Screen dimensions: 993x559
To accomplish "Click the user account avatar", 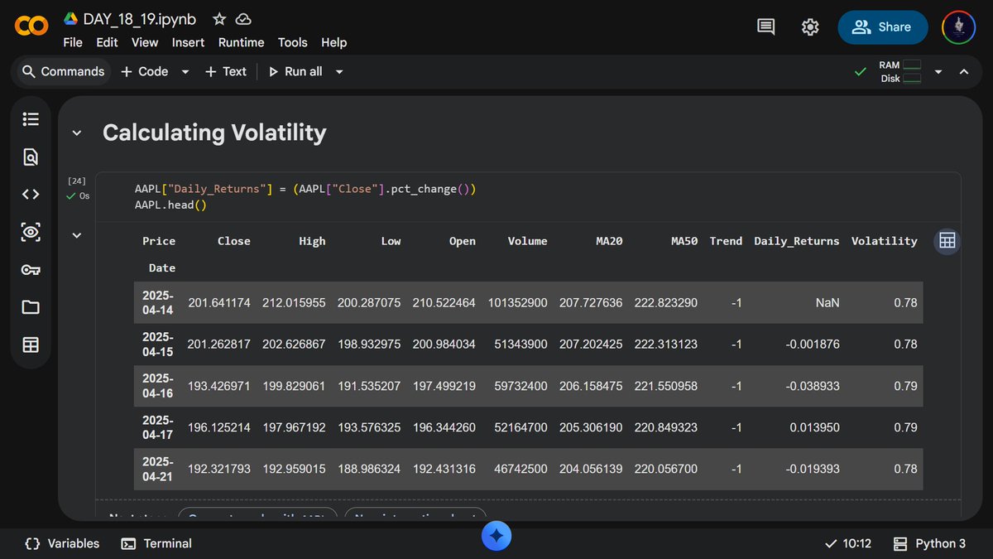I will 959,27.
